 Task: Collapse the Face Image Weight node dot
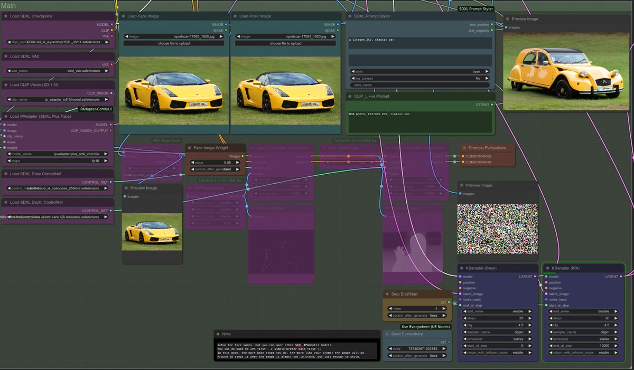click(189, 148)
